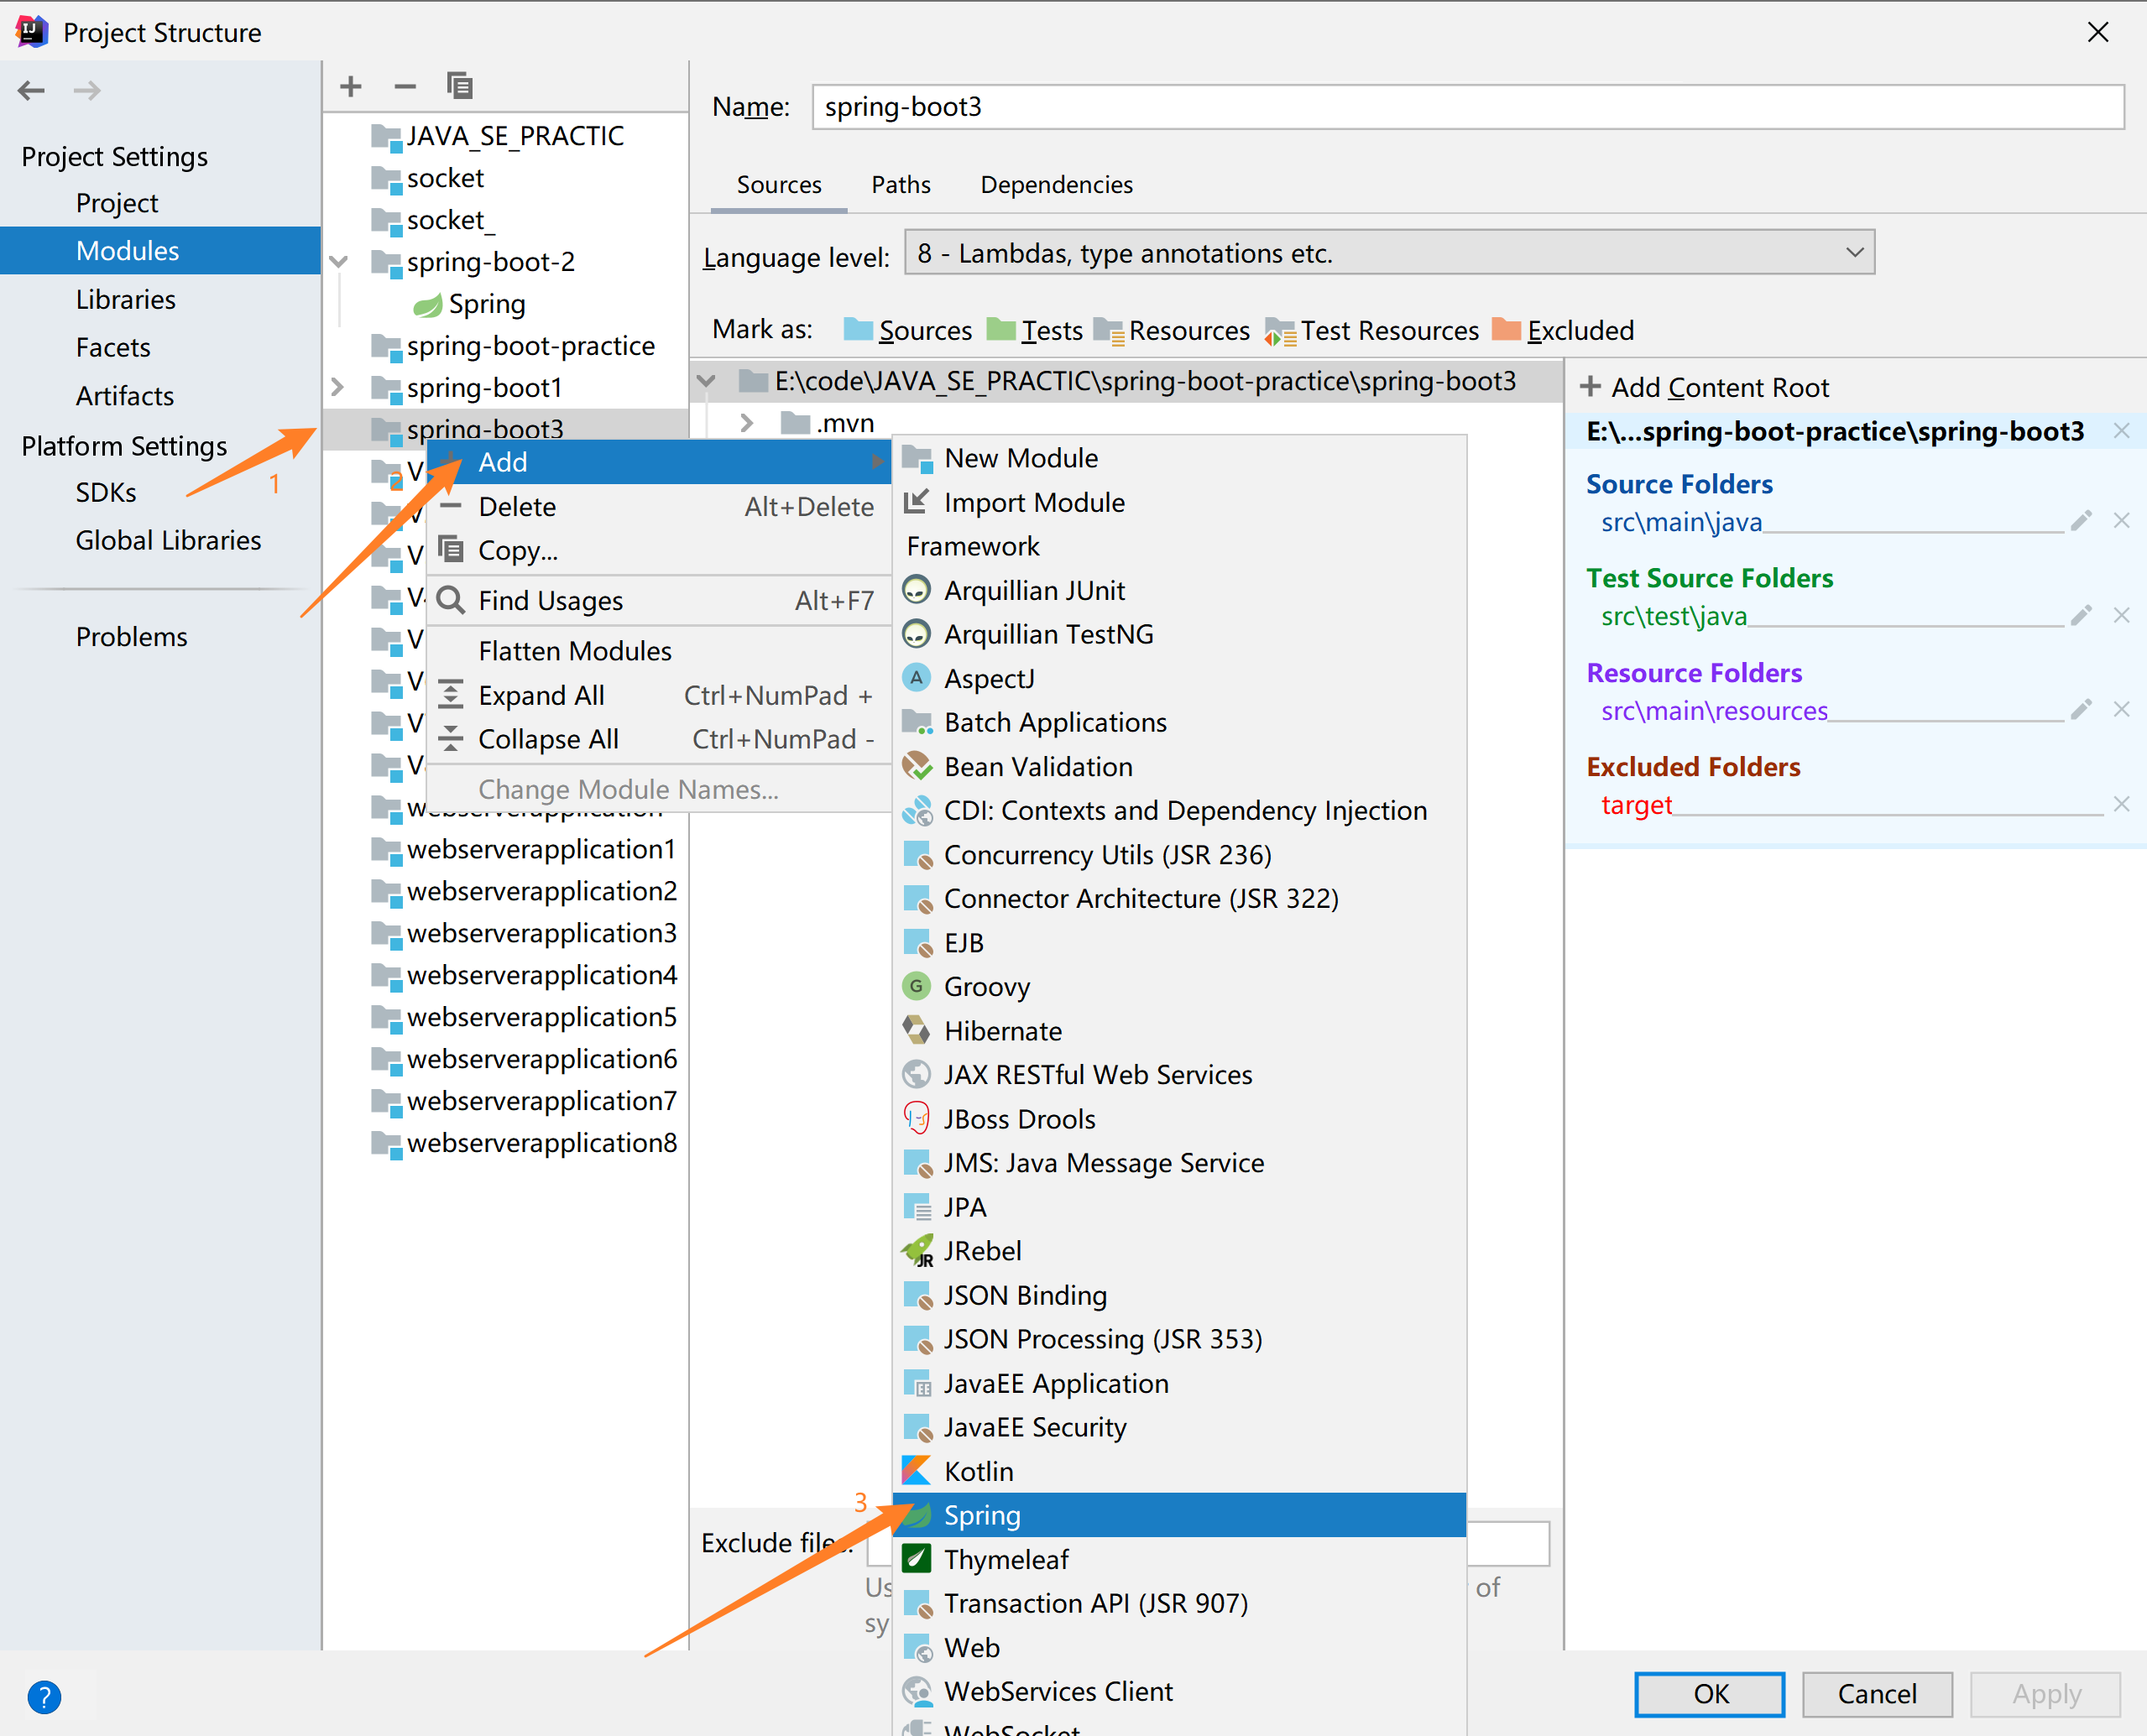Viewport: 2147px width, 1736px height.
Task: Click the back navigation arrow
Action: (x=31, y=90)
